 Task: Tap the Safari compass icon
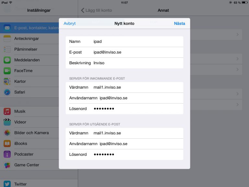(x=7, y=92)
